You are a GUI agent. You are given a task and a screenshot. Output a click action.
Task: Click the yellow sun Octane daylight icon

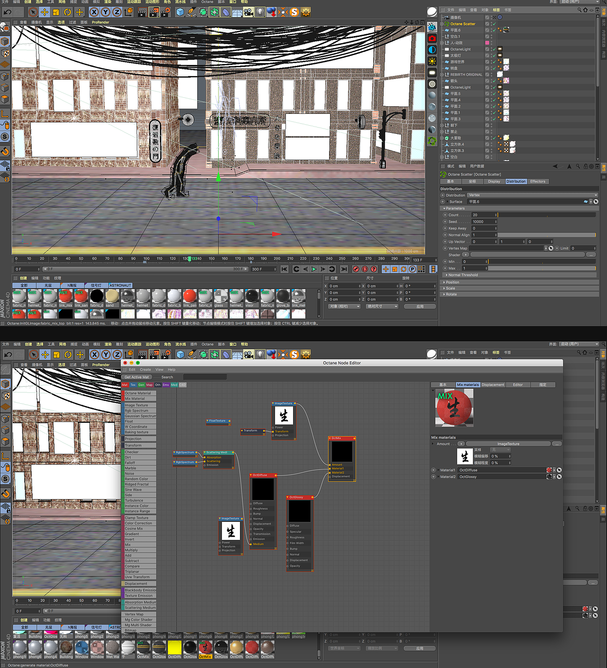pos(432,61)
